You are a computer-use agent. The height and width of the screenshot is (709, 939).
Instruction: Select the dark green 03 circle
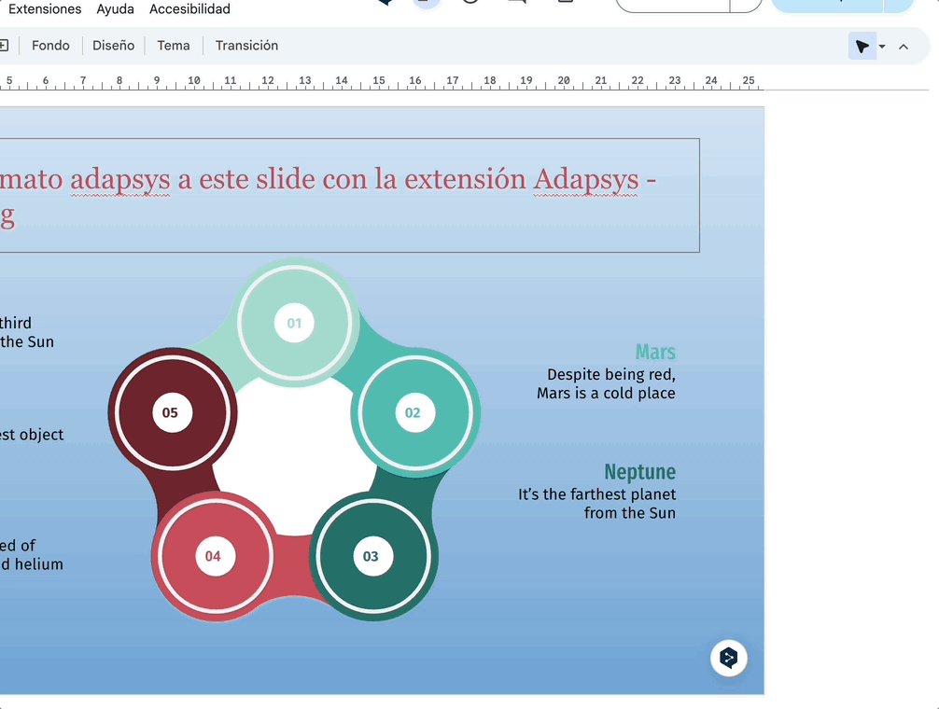(x=371, y=556)
